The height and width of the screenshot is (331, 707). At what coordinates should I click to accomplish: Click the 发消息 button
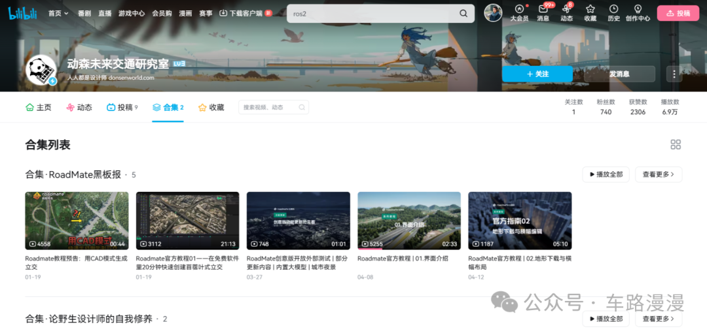coord(619,74)
